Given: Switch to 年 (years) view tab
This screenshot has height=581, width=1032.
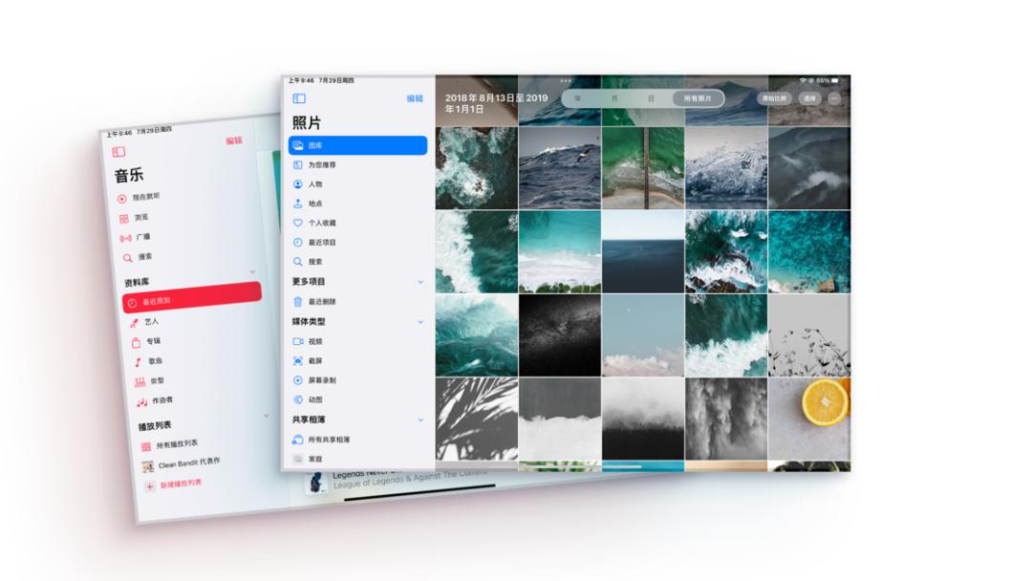Looking at the screenshot, I should (578, 98).
